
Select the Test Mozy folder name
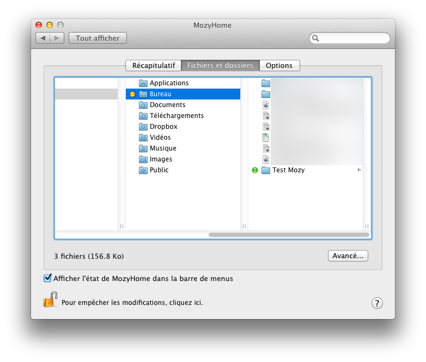point(289,170)
